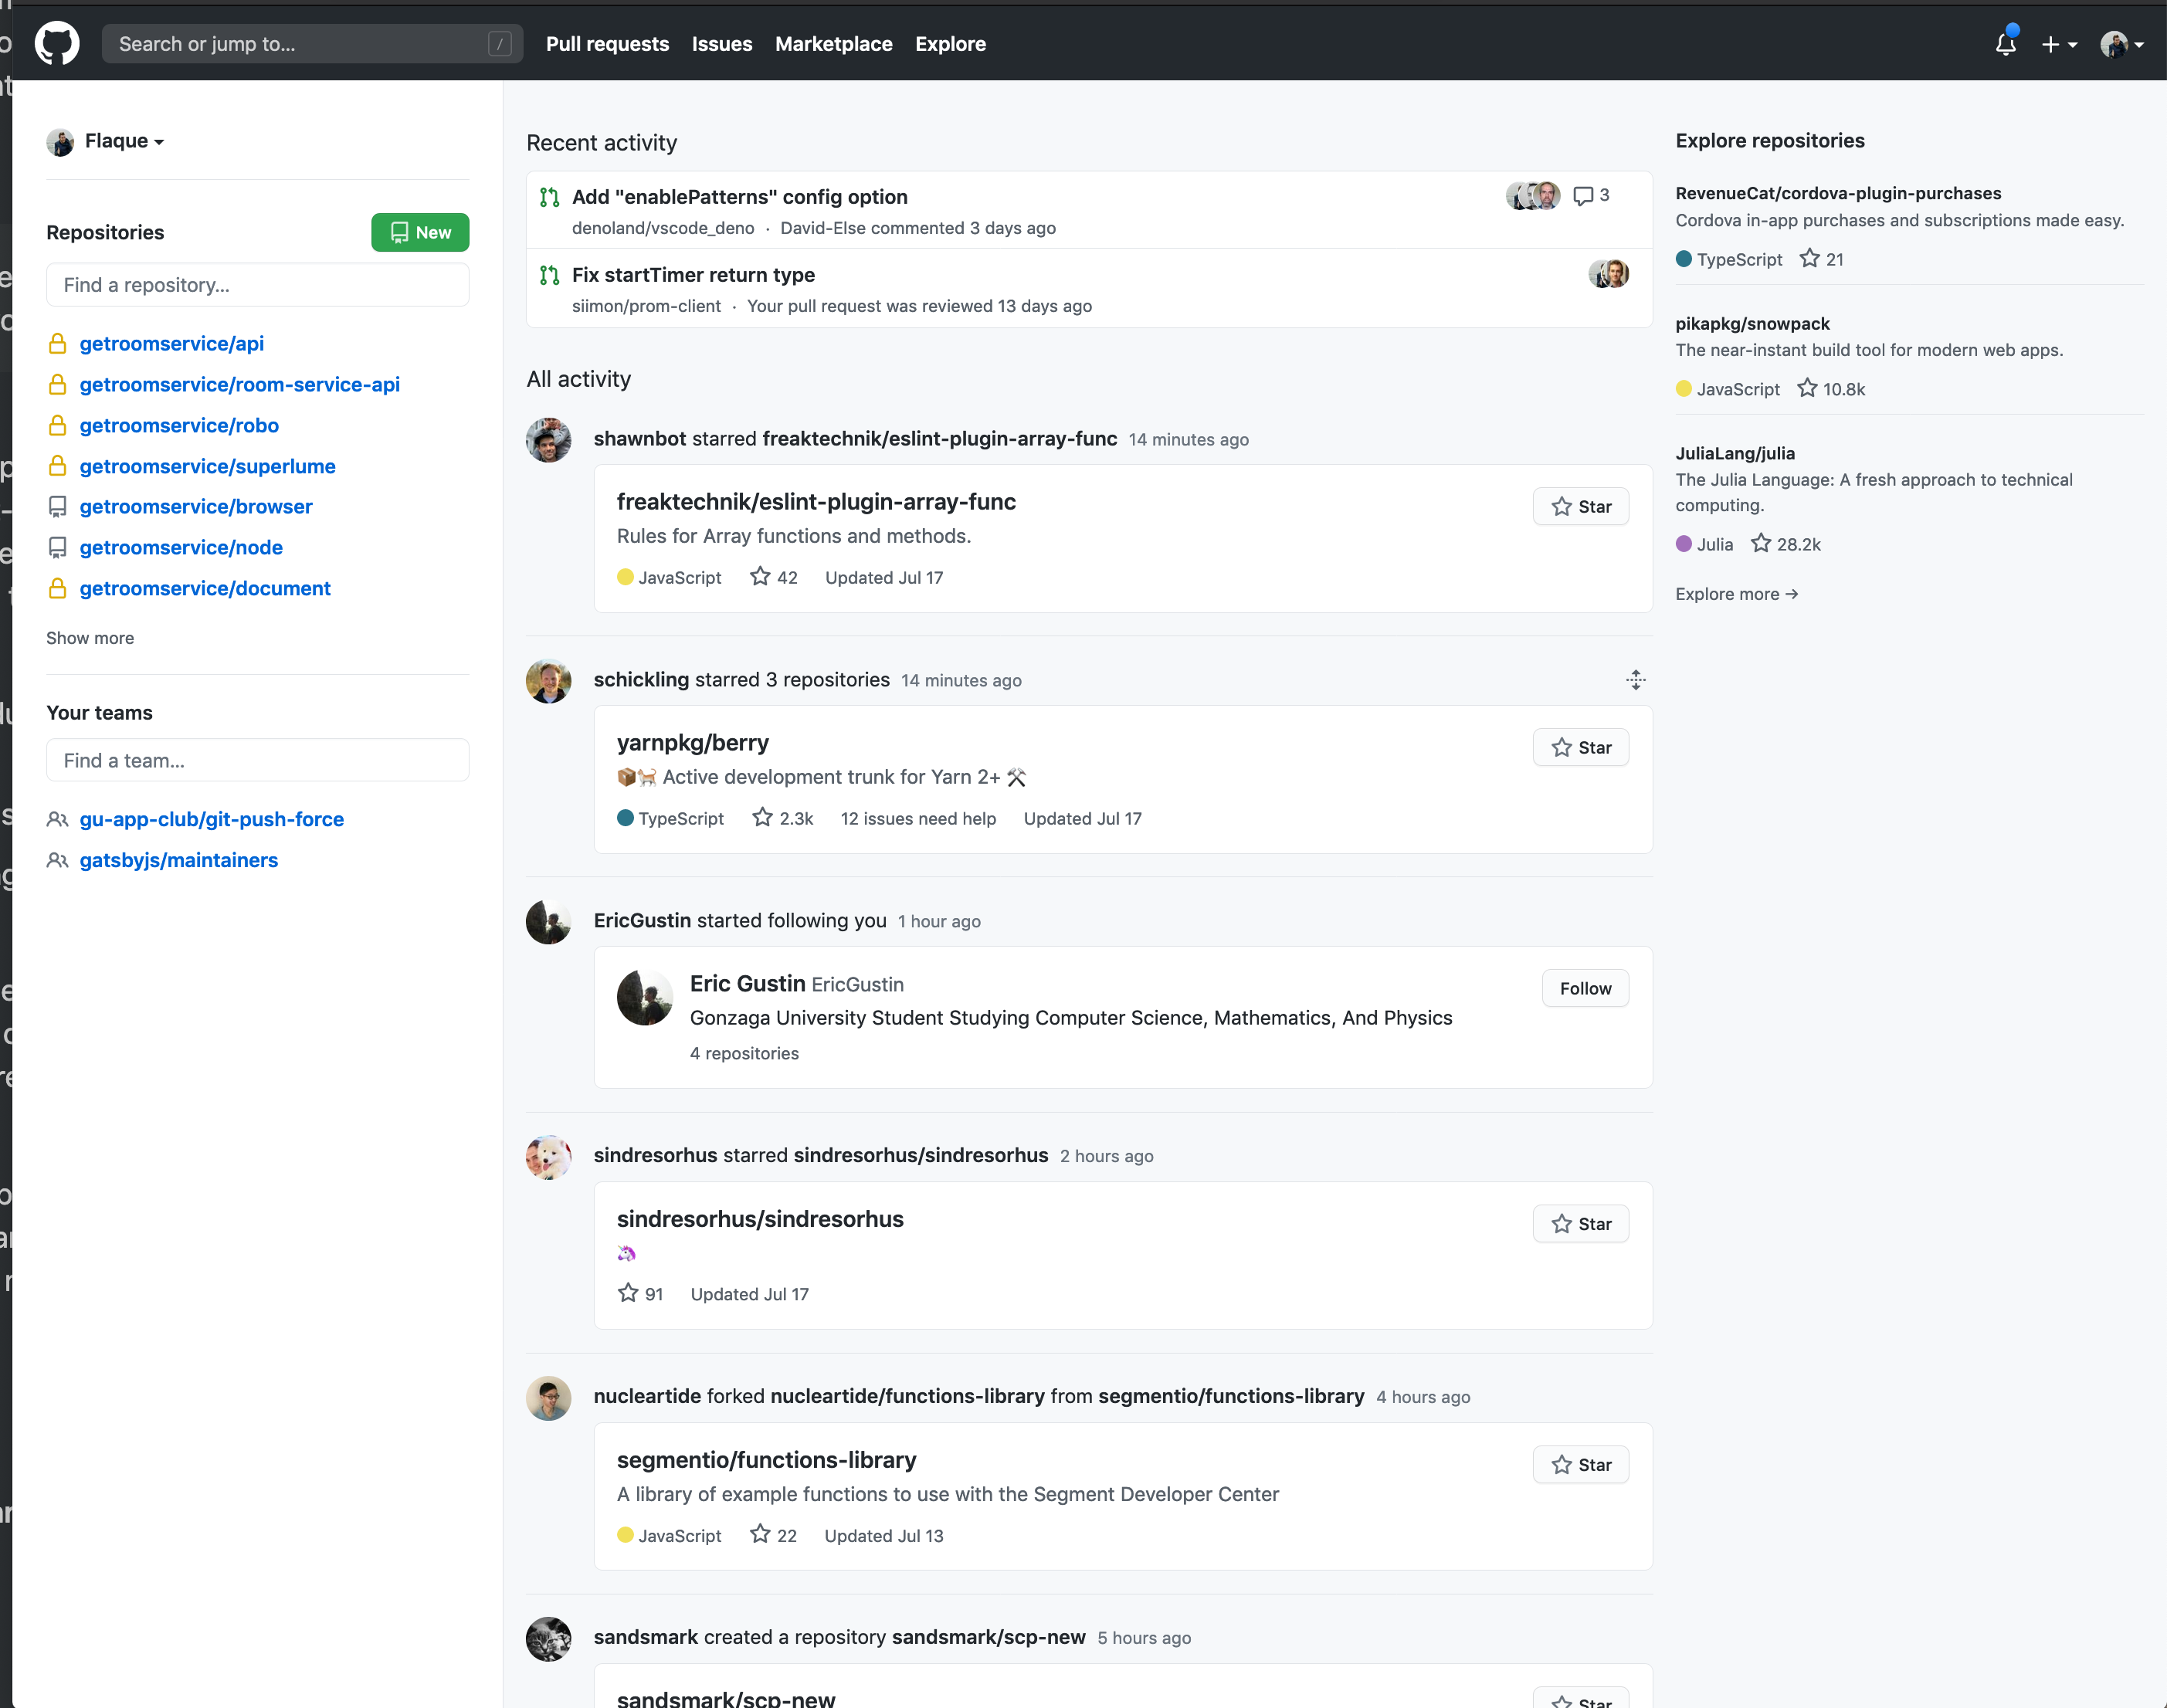Click sandsmark's avatar in activity feed

(548, 1639)
